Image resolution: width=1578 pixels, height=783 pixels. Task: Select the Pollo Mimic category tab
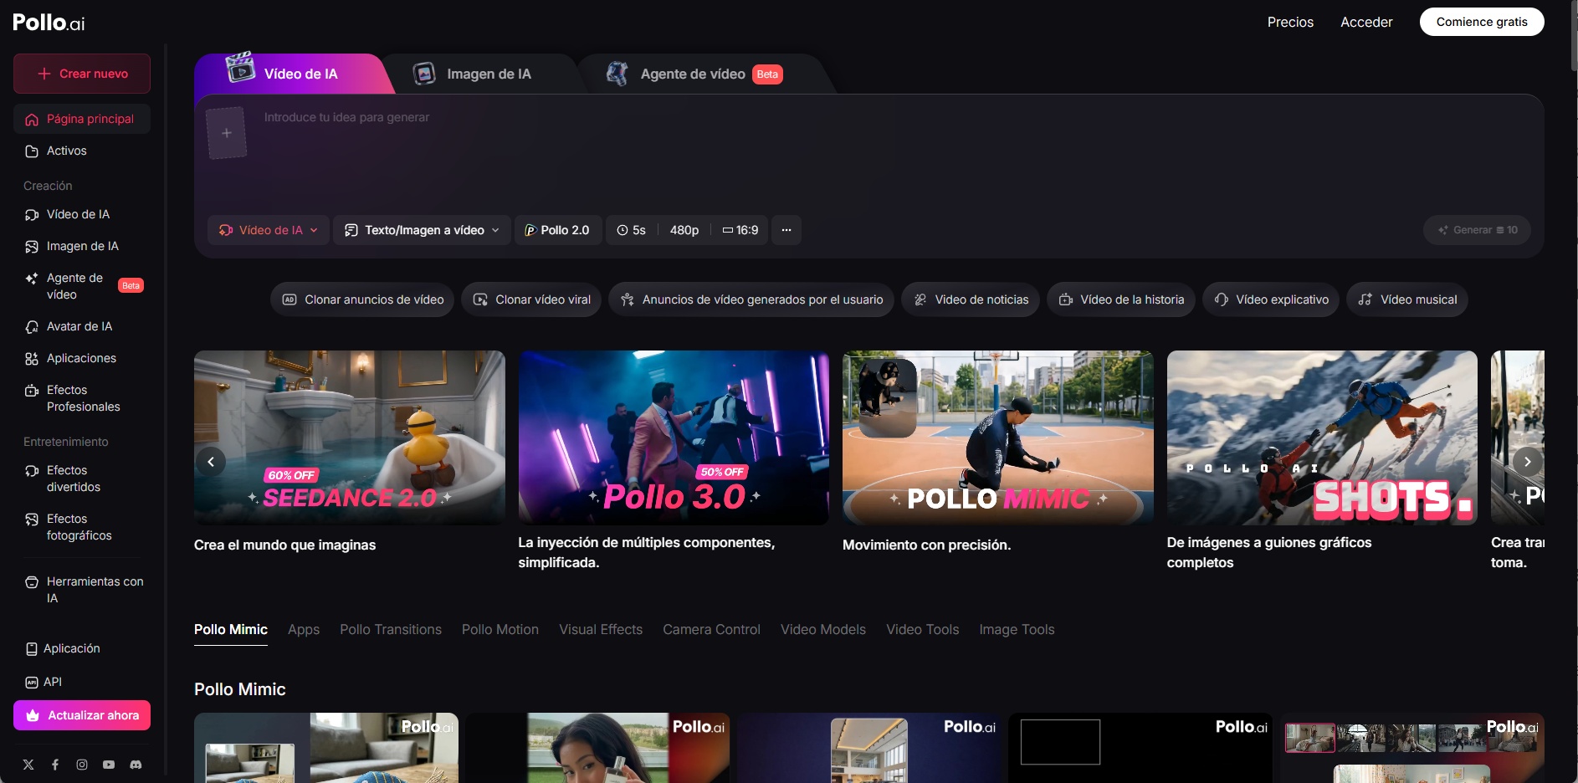click(x=231, y=630)
